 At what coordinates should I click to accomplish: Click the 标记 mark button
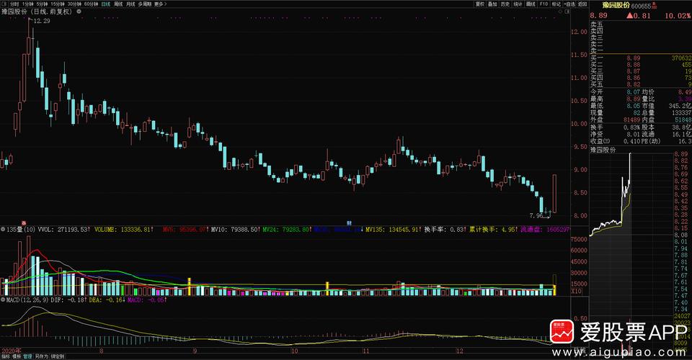pyautogui.click(x=556, y=4)
